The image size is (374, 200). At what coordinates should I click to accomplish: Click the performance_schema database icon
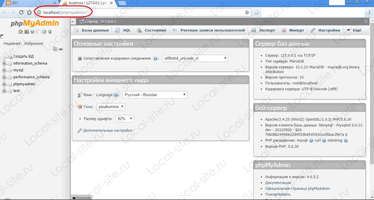click(x=10, y=77)
